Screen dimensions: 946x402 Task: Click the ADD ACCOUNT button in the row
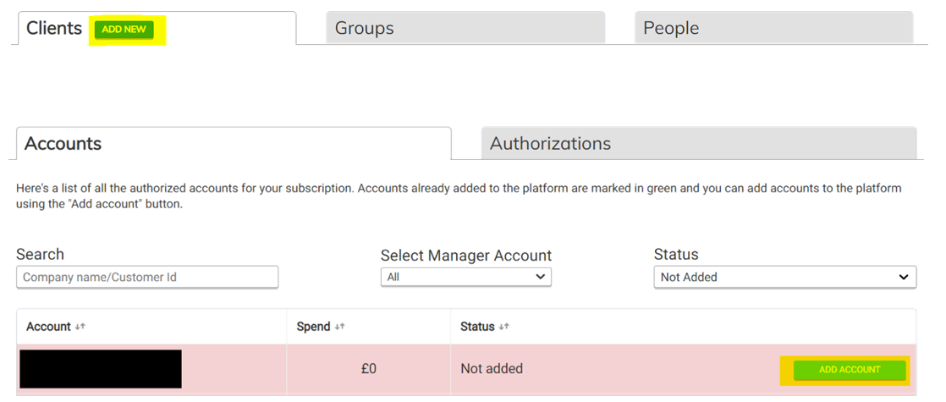click(x=850, y=370)
